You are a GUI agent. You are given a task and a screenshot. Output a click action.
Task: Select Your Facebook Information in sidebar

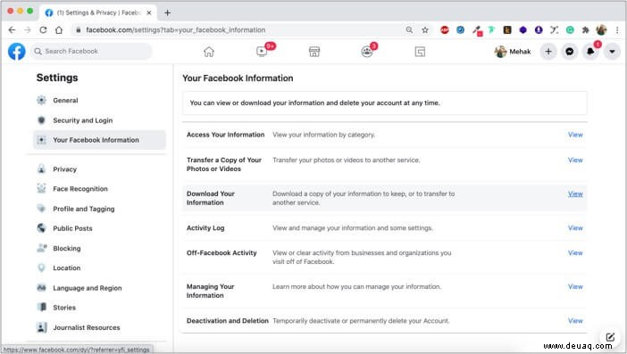coord(99,140)
